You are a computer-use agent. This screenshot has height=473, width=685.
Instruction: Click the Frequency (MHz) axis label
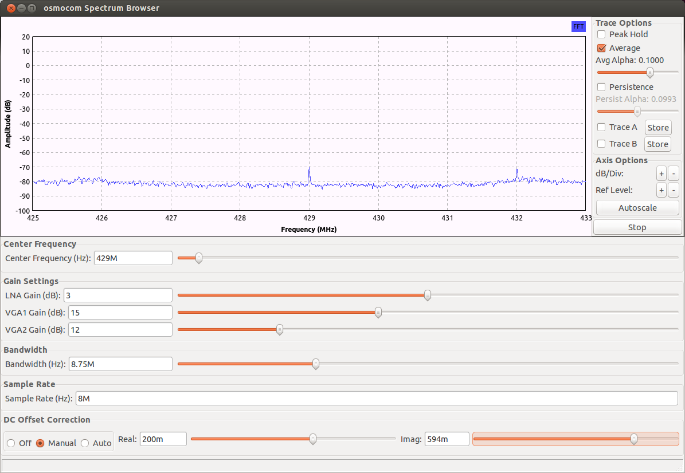point(309,230)
